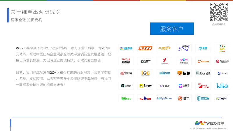
Task: Click the 紫石互动 logo tile
Action: 184,61
